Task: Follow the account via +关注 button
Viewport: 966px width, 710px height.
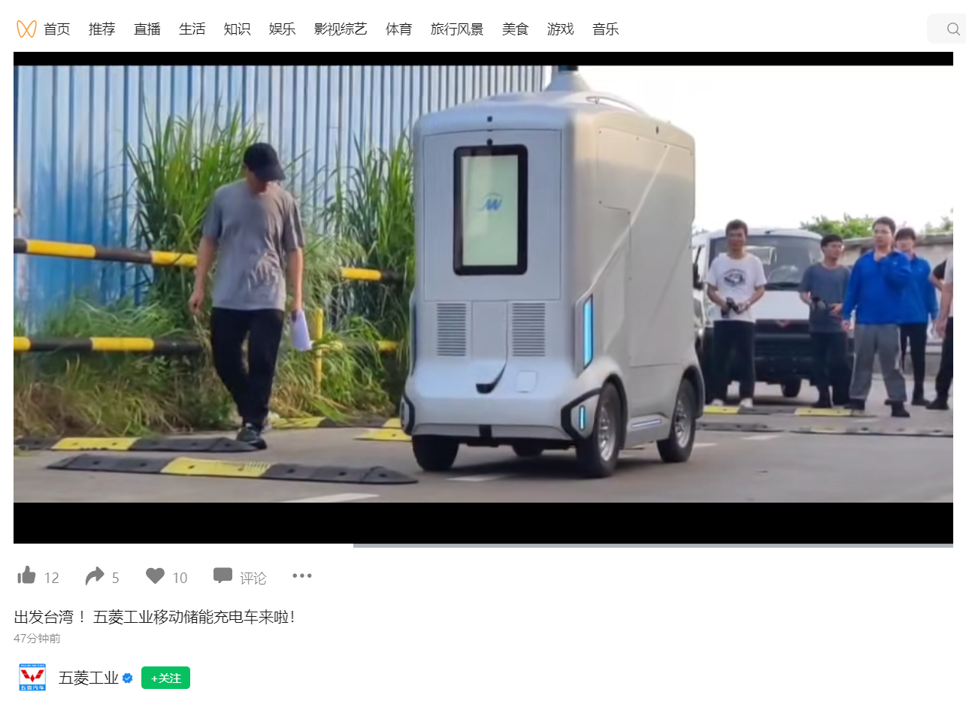Action: pos(165,677)
